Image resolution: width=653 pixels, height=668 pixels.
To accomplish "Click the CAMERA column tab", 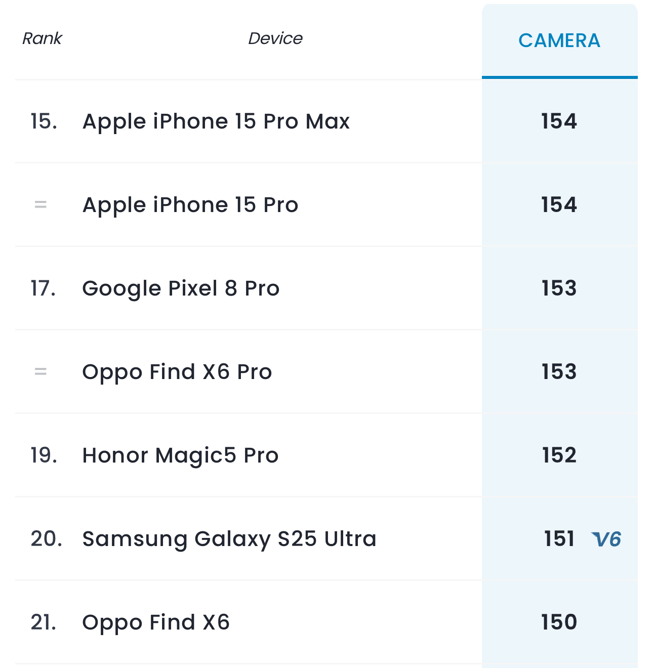I will click(x=559, y=40).
